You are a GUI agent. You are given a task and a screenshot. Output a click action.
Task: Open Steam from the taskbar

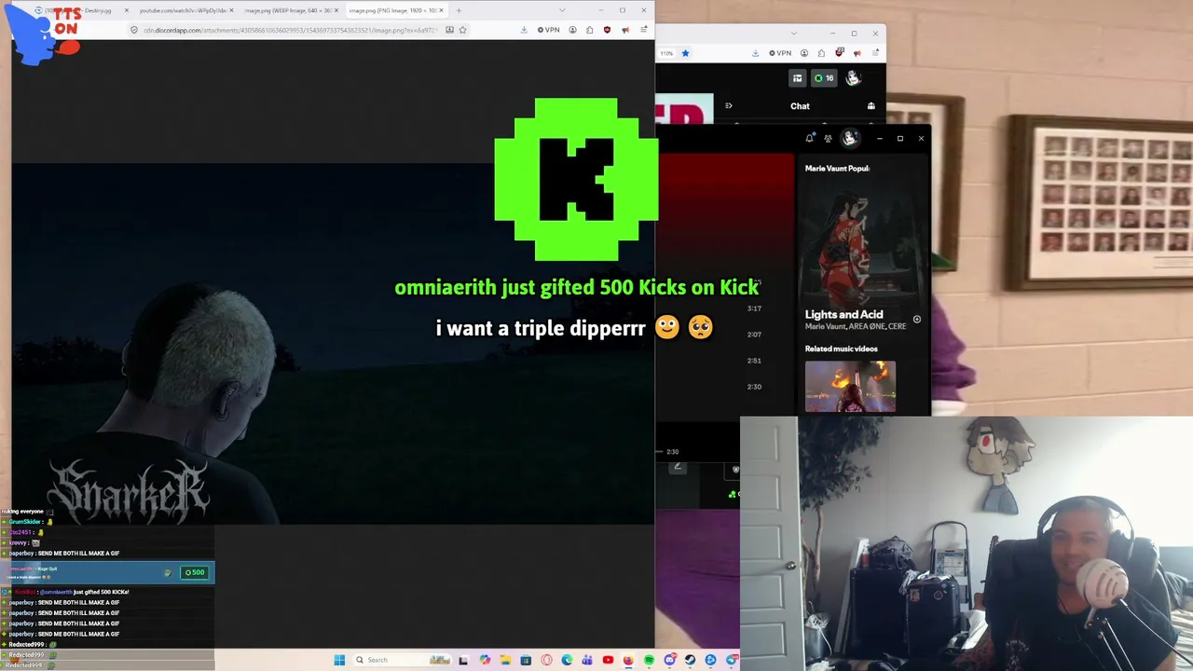click(x=690, y=660)
